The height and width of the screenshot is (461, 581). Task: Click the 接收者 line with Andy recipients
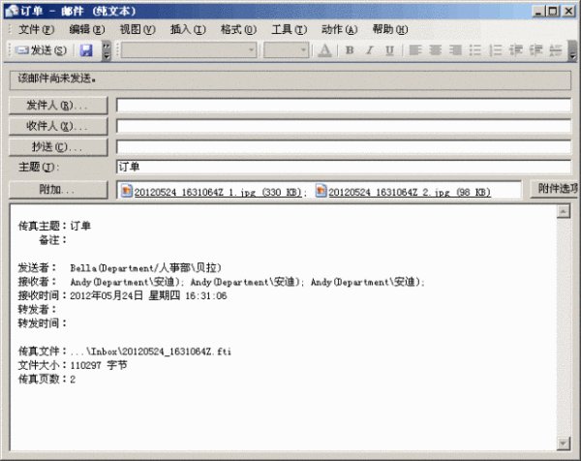click(x=222, y=282)
